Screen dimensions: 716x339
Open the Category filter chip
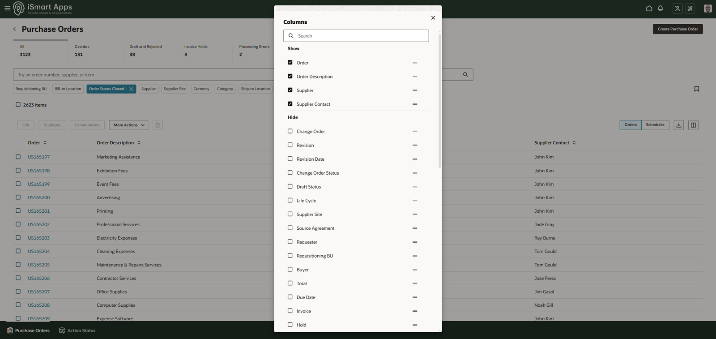coord(225,89)
